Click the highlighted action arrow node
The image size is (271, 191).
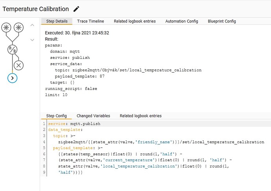[x=12, y=78]
